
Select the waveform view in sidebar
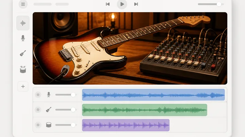(x=23, y=23)
